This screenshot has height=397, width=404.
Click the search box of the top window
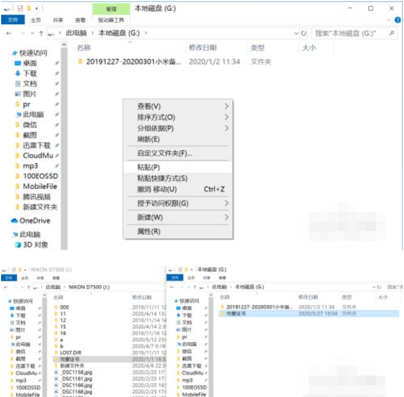coord(349,33)
